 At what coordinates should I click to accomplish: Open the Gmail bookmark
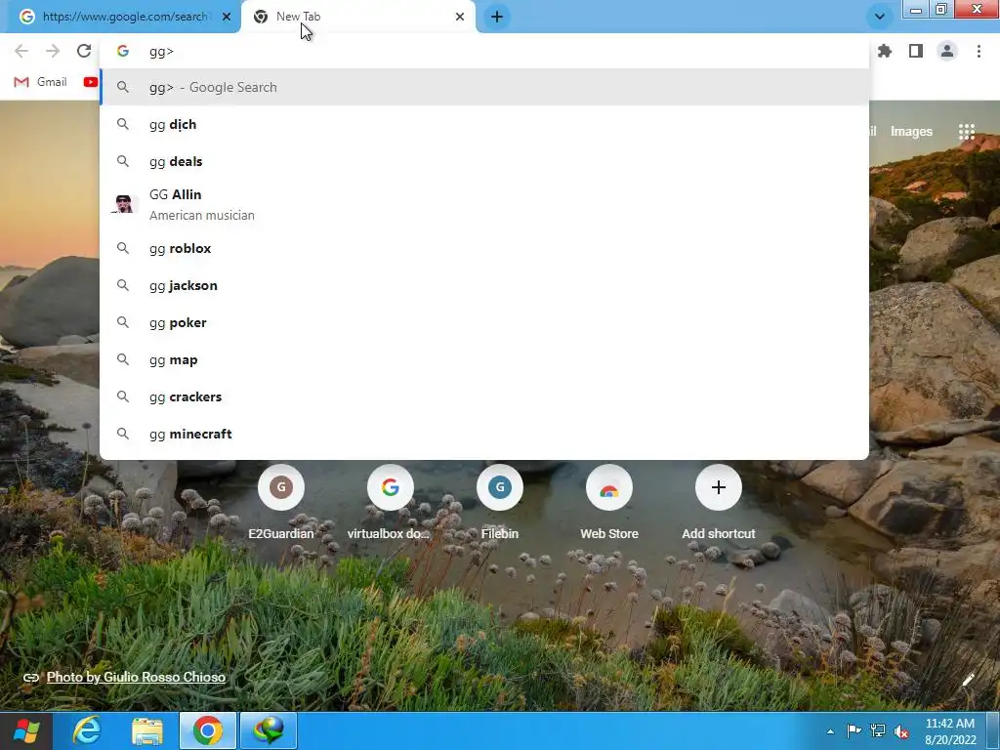pyautogui.click(x=41, y=82)
